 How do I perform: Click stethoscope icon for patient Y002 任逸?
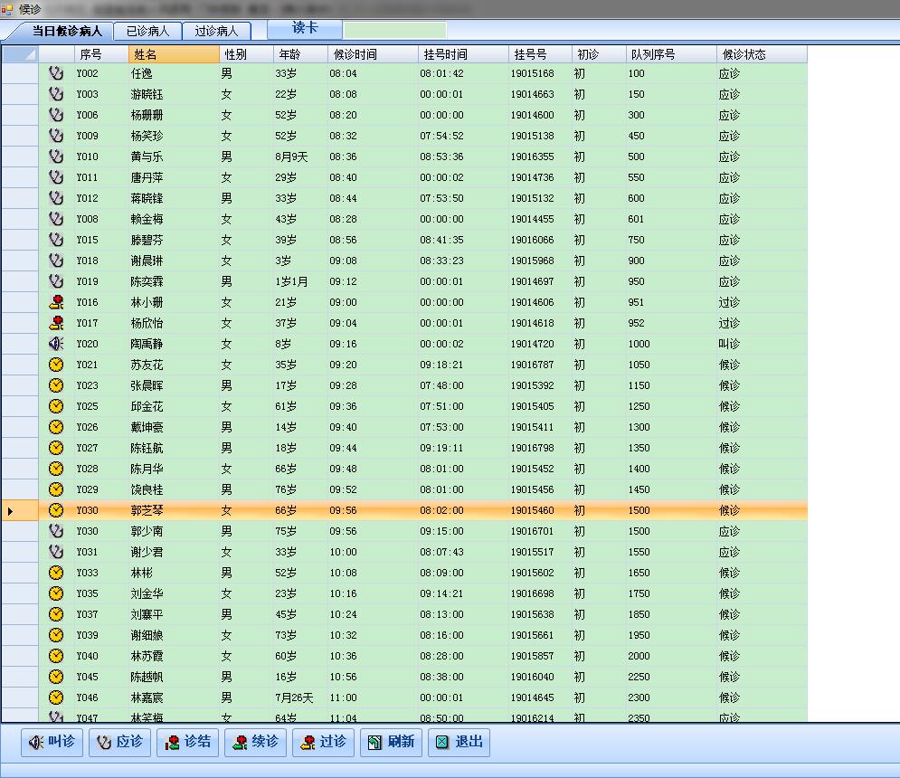56,73
